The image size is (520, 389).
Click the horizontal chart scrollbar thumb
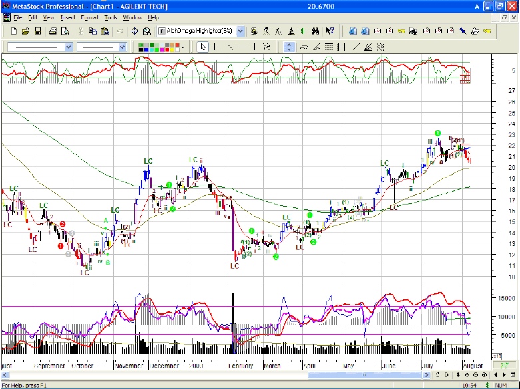pyautogui.click(x=364, y=375)
